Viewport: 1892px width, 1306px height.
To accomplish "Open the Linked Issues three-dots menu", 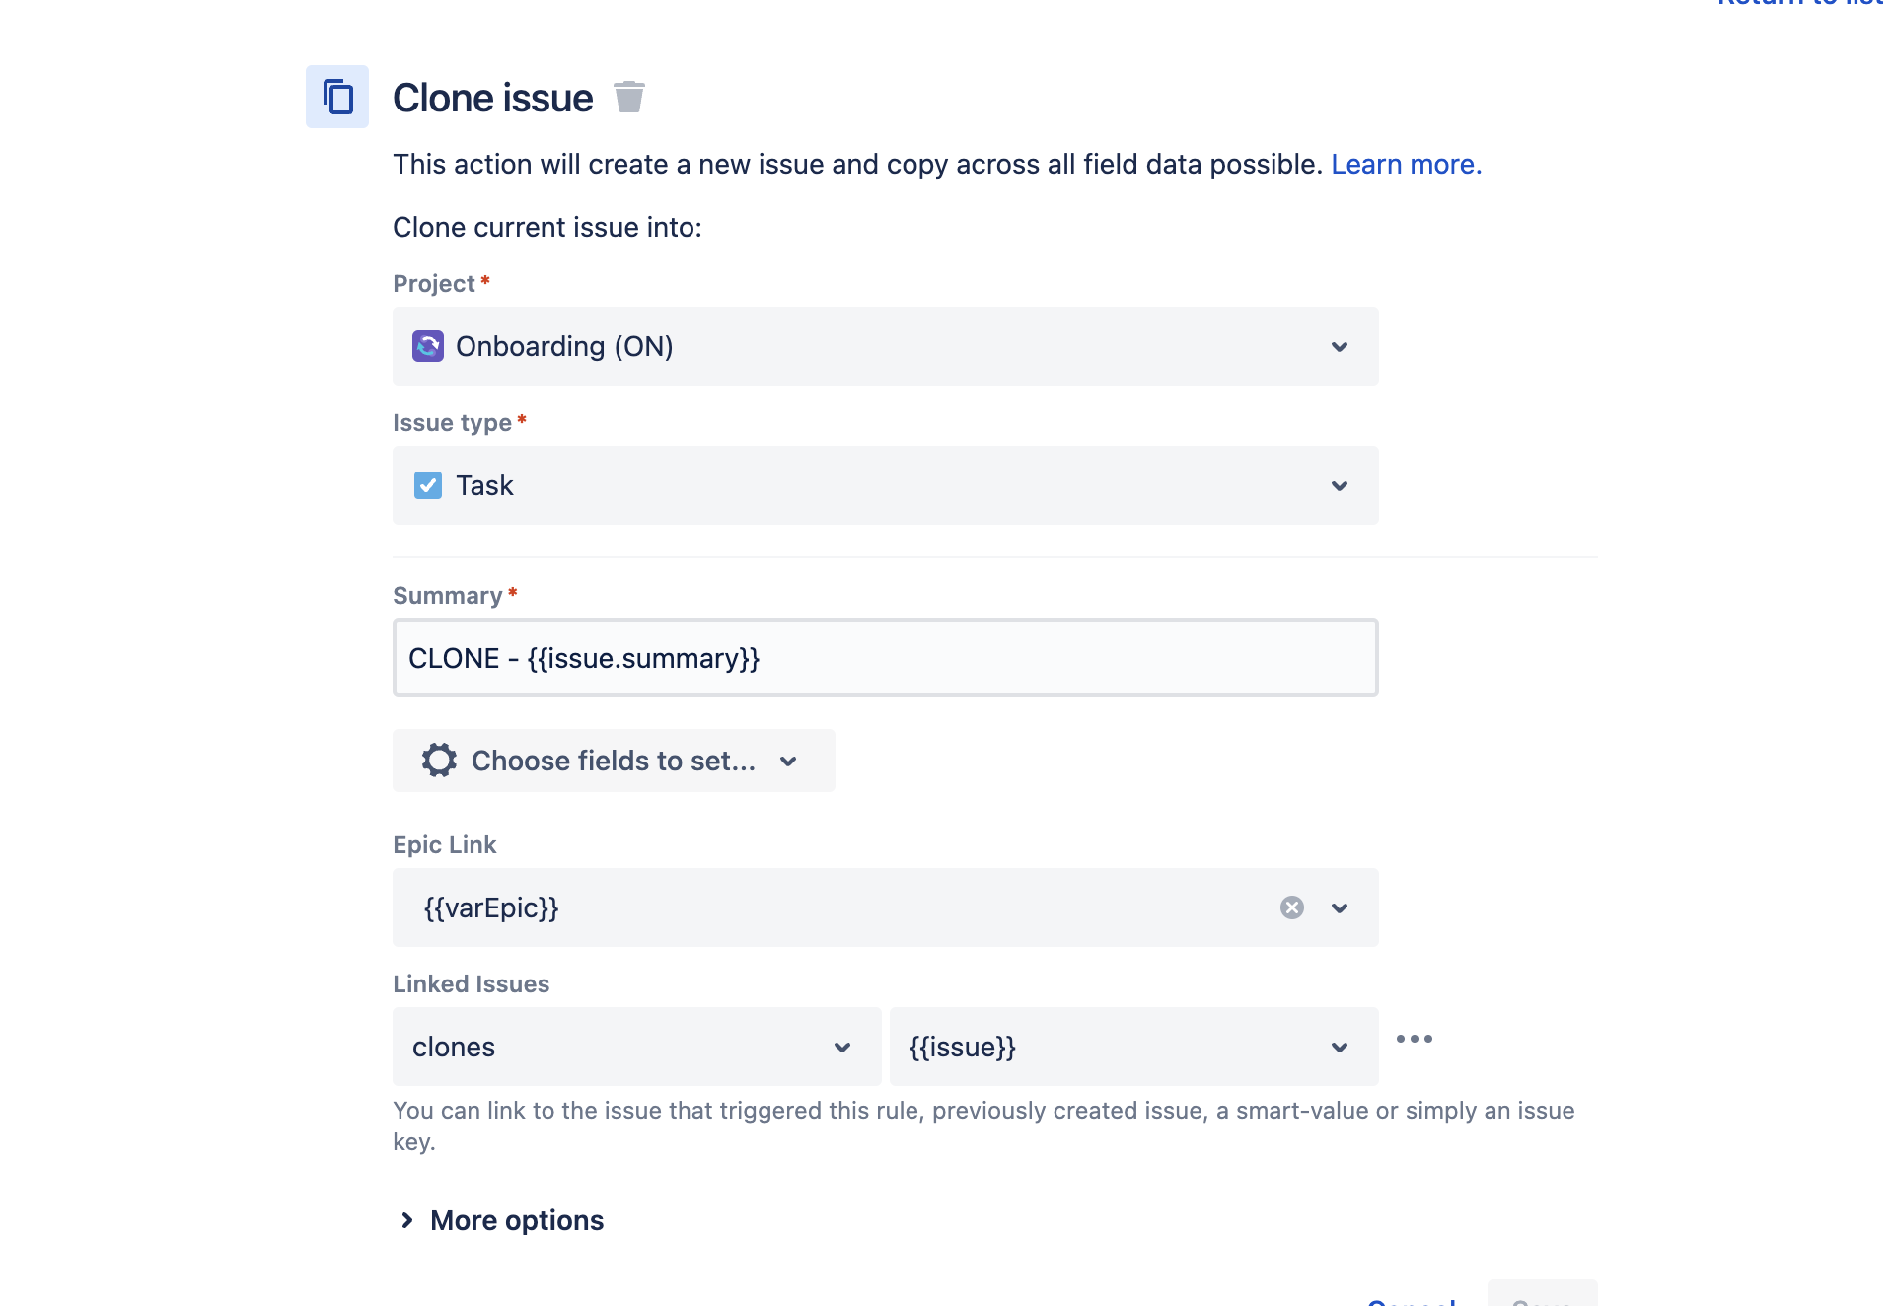I will [x=1415, y=1039].
